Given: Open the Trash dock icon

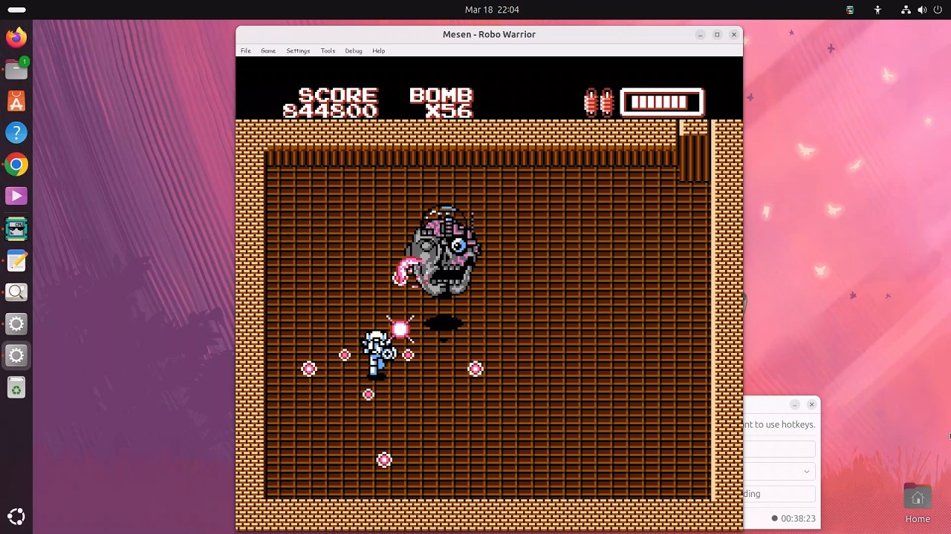Looking at the screenshot, I should (x=16, y=388).
